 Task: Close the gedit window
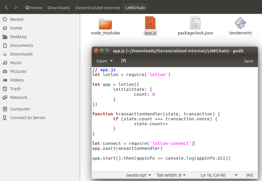96,51
